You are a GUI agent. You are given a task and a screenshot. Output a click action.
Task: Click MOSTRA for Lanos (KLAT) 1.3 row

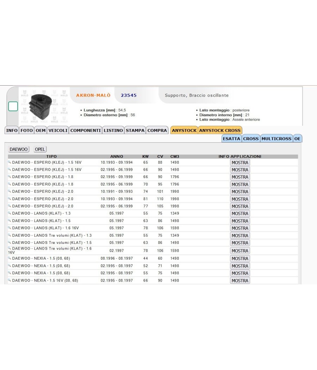click(x=240, y=213)
